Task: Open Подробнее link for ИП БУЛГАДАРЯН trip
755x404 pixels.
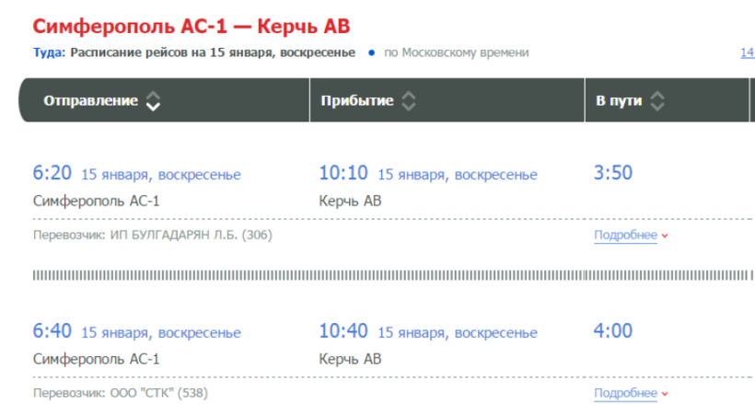Action: click(625, 236)
